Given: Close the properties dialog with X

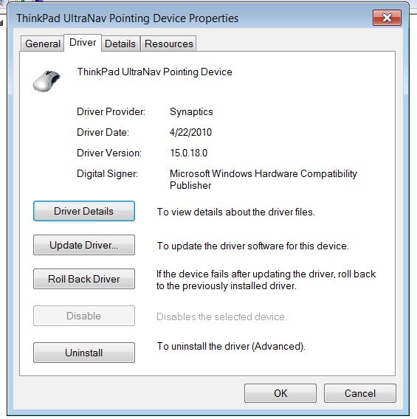Looking at the screenshot, I should pos(387,18).
